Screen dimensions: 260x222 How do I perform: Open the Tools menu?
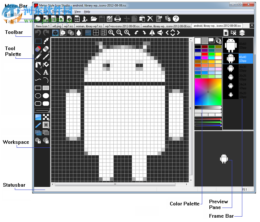pyautogui.click(x=55, y=12)
